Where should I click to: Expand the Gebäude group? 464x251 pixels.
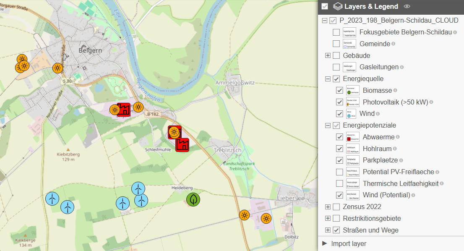[328, 55]
